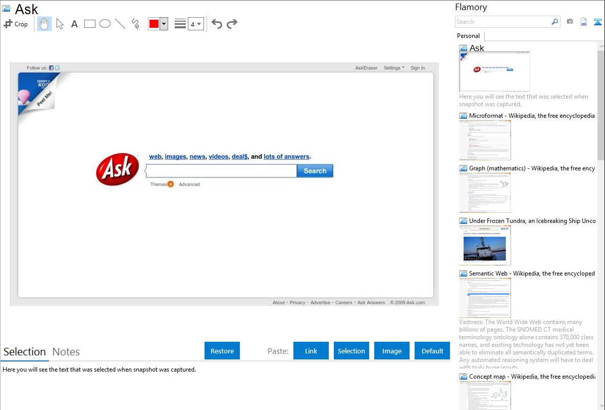Image resolution: width=605 pixels, height=410 pixels.
Task: Pick the ellipse shape tool
Action: click(x=105, y=24)
